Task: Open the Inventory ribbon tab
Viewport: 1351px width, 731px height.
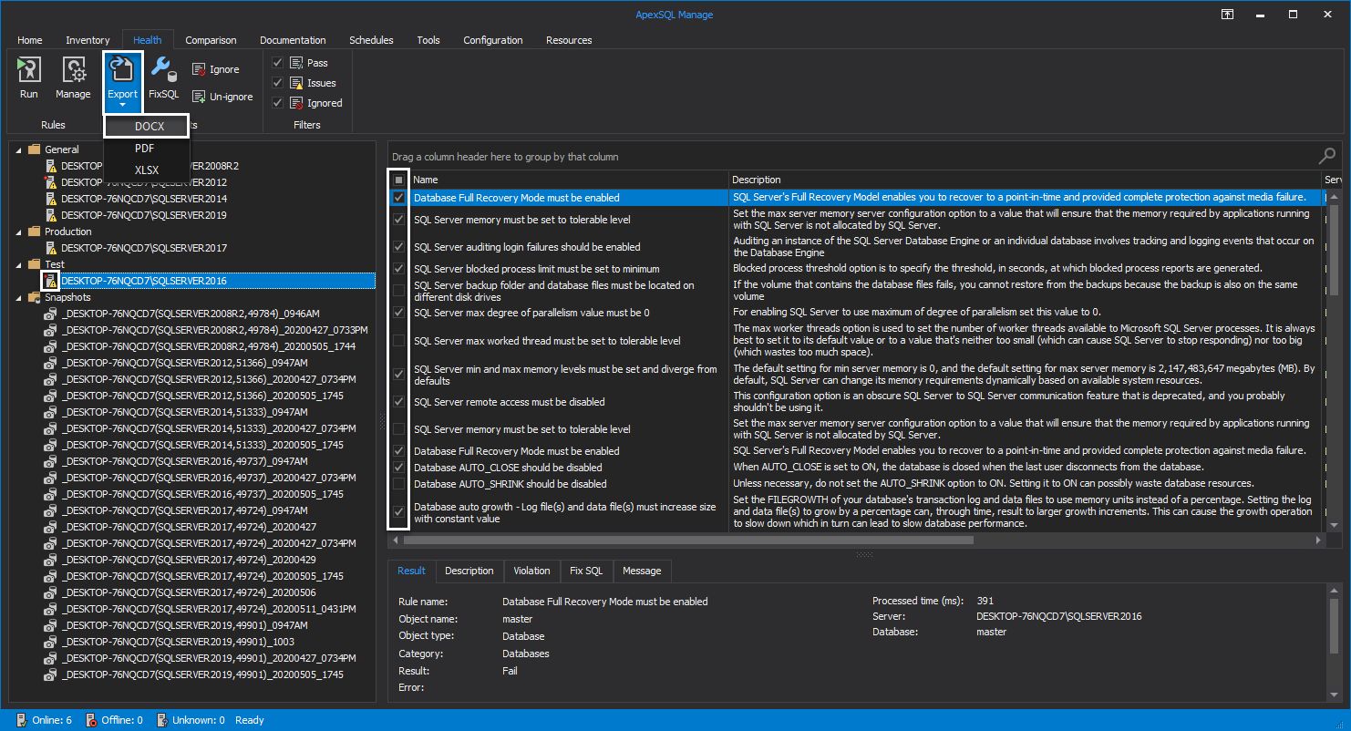Action: pos(88,40)
